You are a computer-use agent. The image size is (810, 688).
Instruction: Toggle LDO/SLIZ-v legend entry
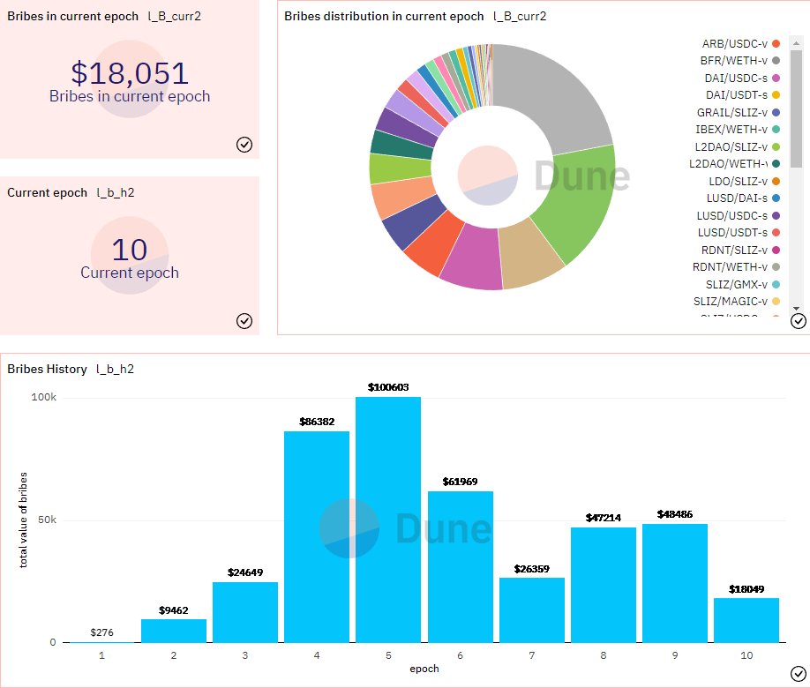744,182
